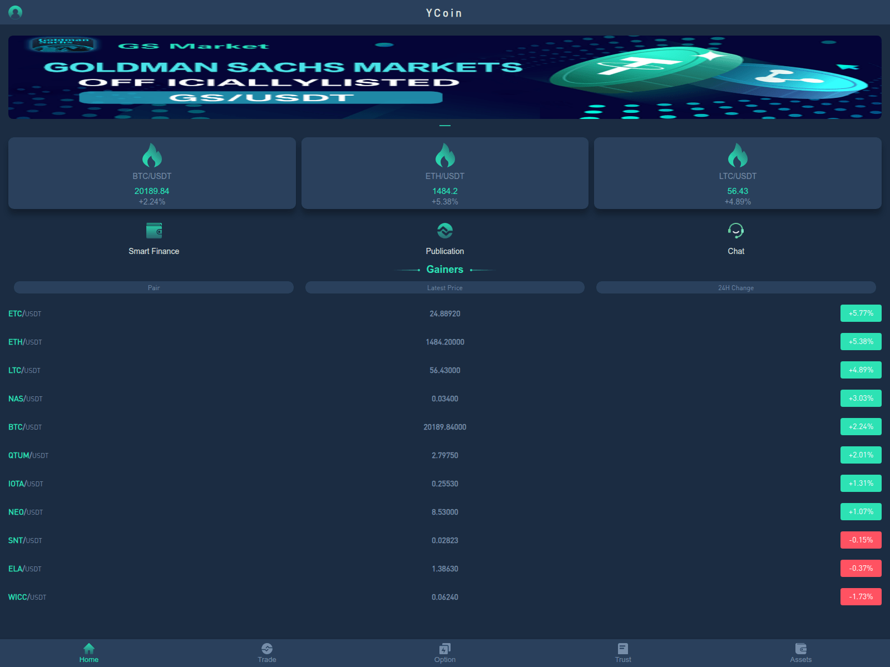The image size is (890, 667).
Task: Open the ETH/USDT price 1484.2 on the hot card
Action: tap(445, 191)
